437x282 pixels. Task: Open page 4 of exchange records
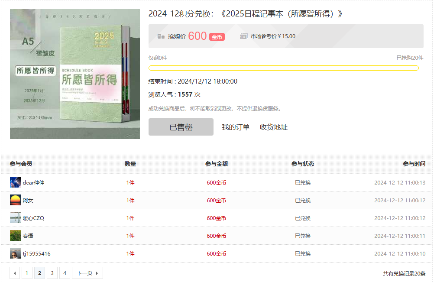(65, 273)
